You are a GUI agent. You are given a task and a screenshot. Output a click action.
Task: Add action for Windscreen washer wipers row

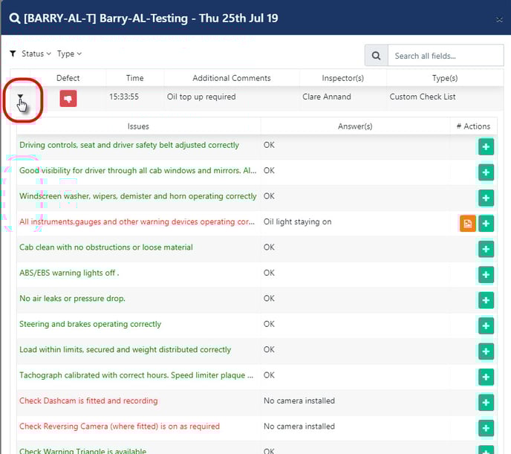point(486,198)
